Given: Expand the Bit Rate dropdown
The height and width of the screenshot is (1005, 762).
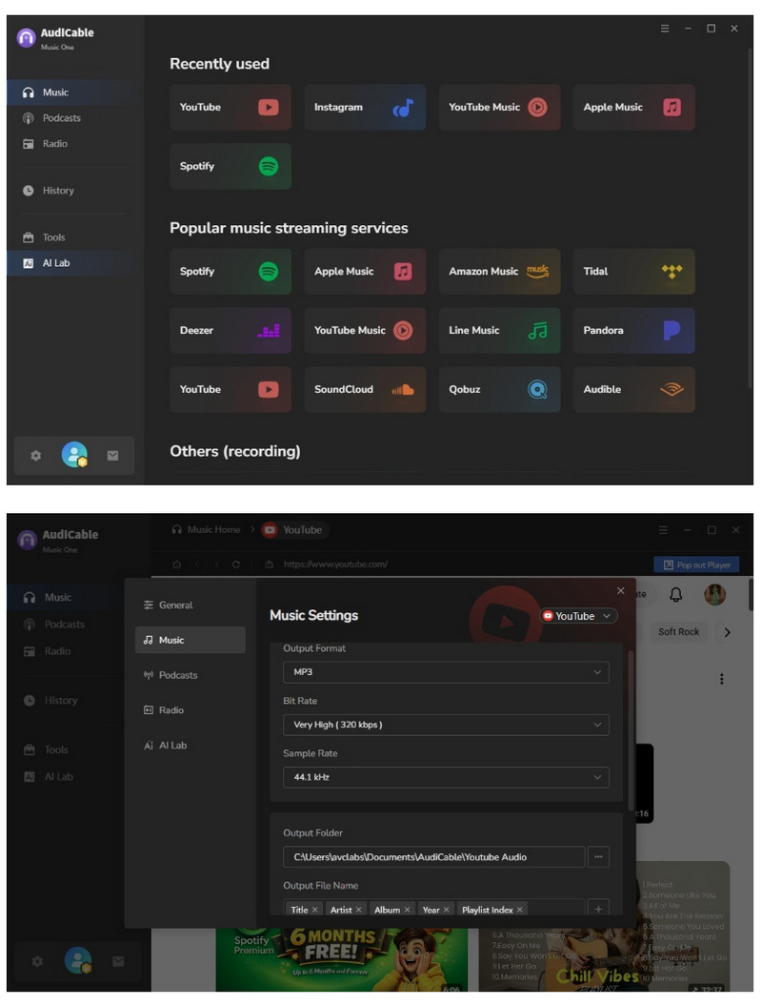Looking at the screenshot, I should [445, 725].
